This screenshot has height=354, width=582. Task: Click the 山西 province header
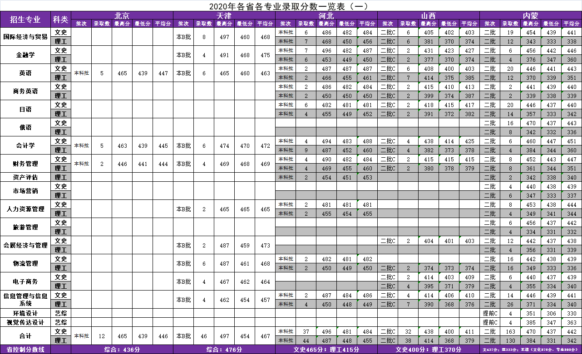click(429, 15)
